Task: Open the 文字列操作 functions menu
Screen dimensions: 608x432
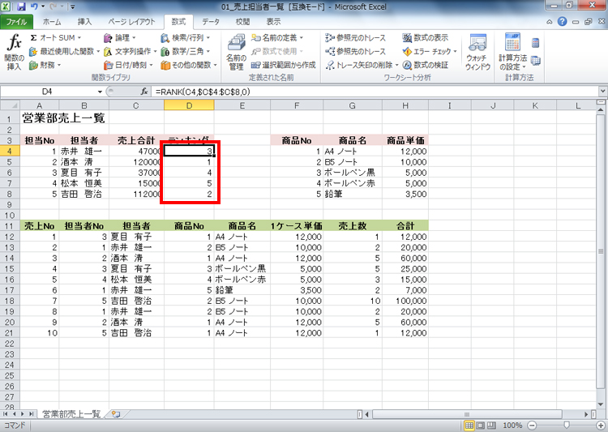Action: pyautogui.click(x=130, y=51)
